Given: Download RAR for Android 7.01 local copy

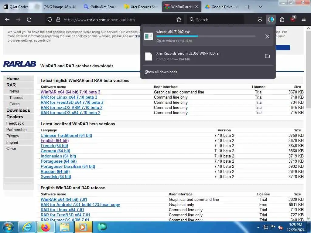Looking at the screenshot, I should pos(80,204).
